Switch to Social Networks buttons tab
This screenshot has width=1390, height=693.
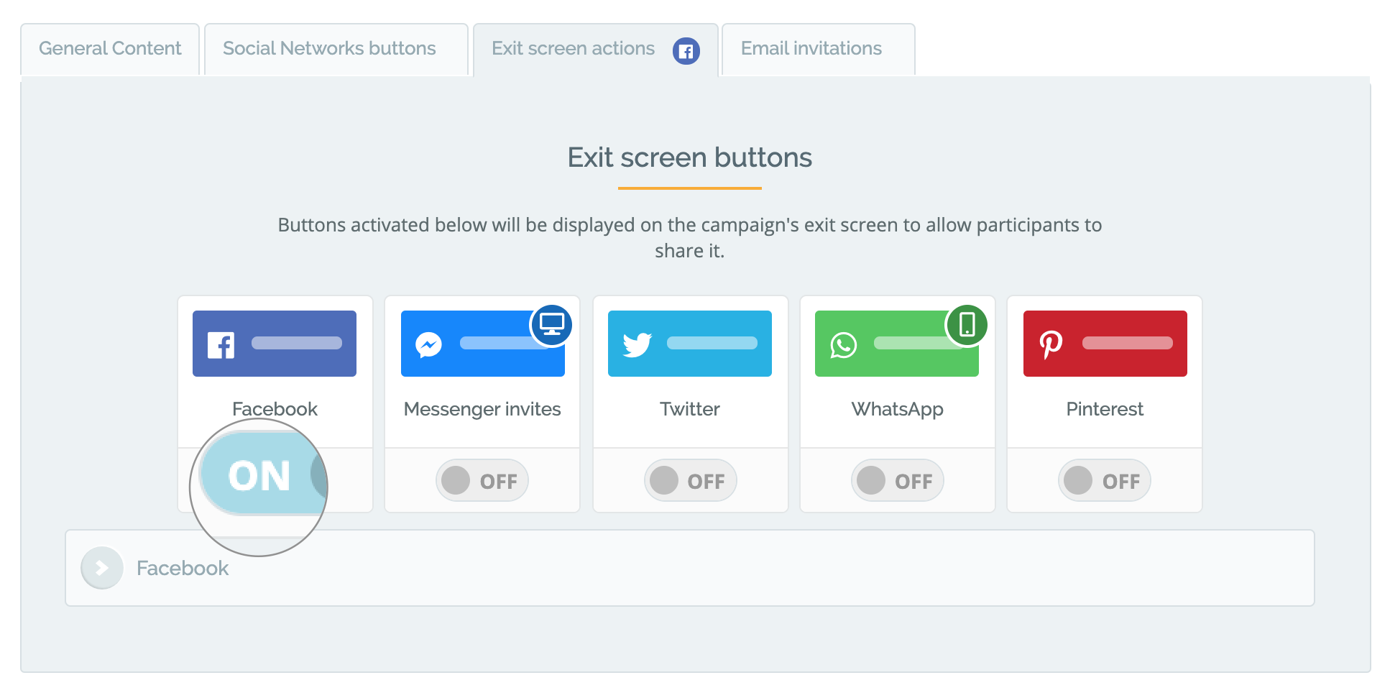336,49
